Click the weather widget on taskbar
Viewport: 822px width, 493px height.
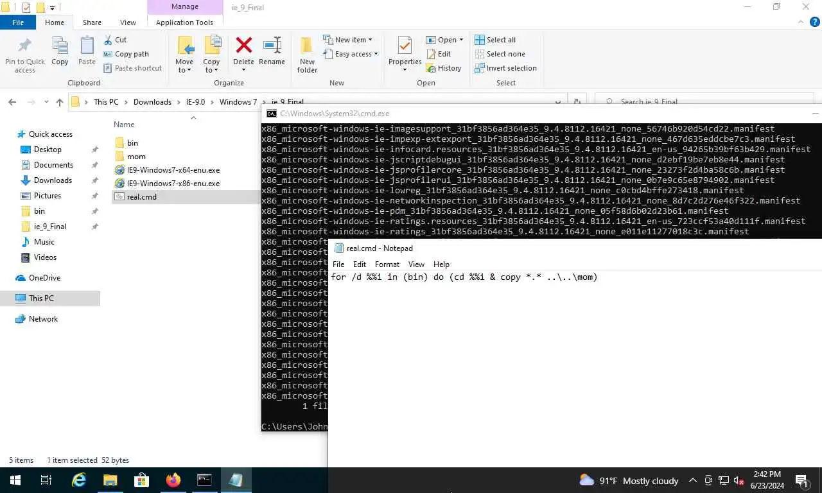tap(629, 480)
